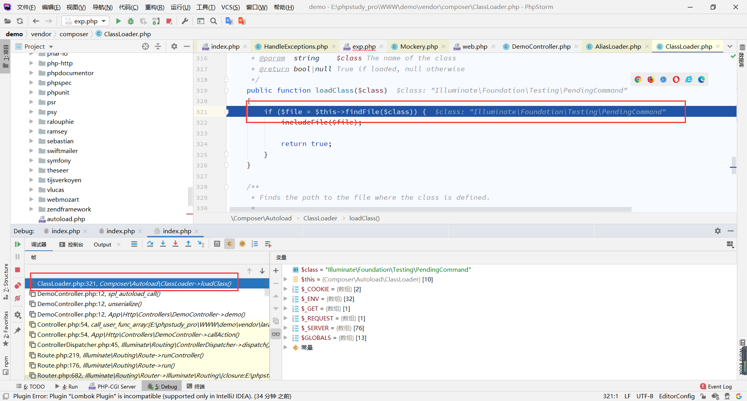The image size is (747, 401).
Task: Open the 6: TODO tool window
Action: [30, 387]
